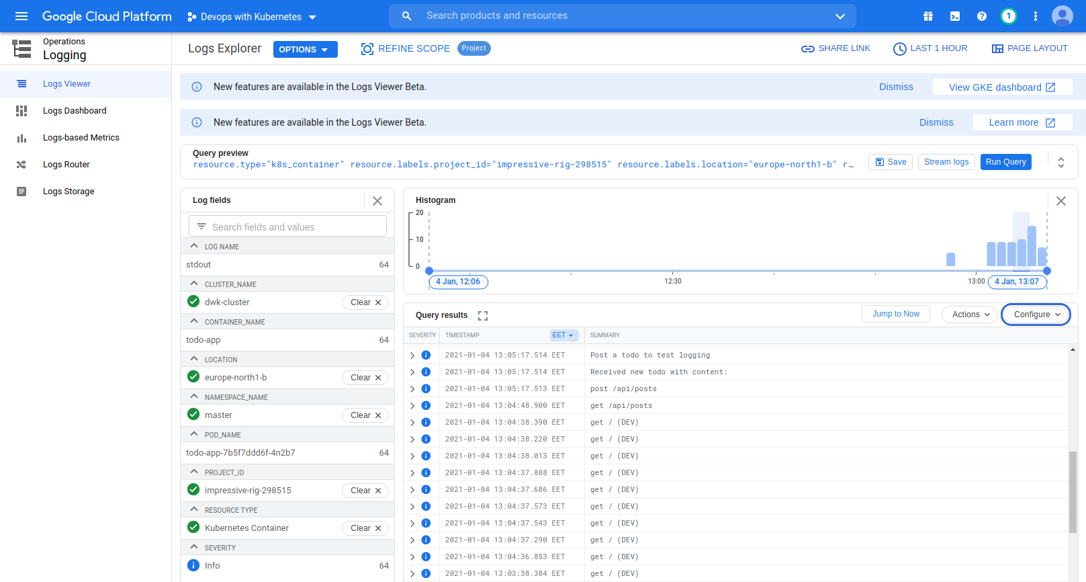
Task: Save the current query
Action: (891, 162)
